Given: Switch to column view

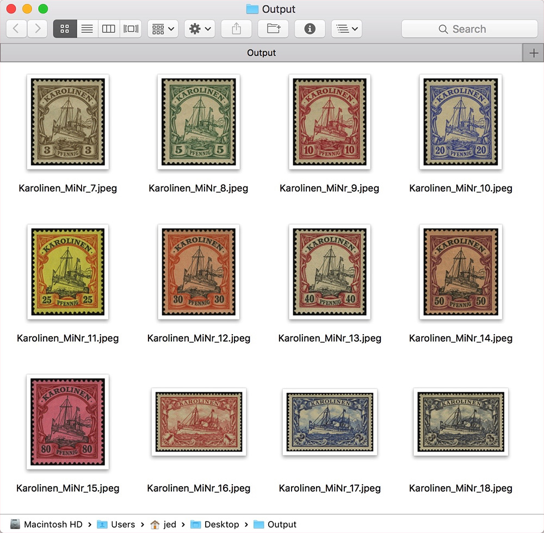Looking at the screenshot, I should (x=109, y=28).
